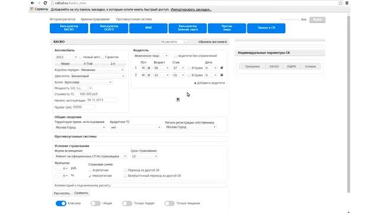Tick Безубыточный переход из другой СК checkbox
Screen dimensions: 379x213
[125, 176]
